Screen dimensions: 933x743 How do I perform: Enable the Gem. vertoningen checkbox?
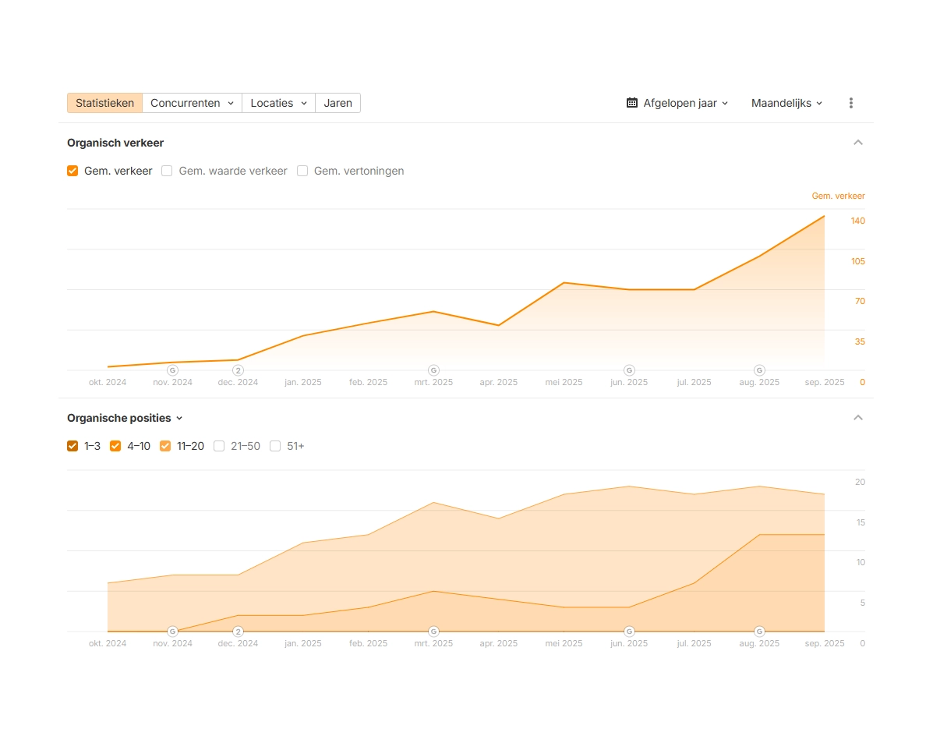click(302, 171)
